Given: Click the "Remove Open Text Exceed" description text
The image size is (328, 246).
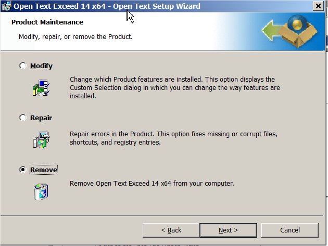Looking at the screenshot, I should (152, 183).
